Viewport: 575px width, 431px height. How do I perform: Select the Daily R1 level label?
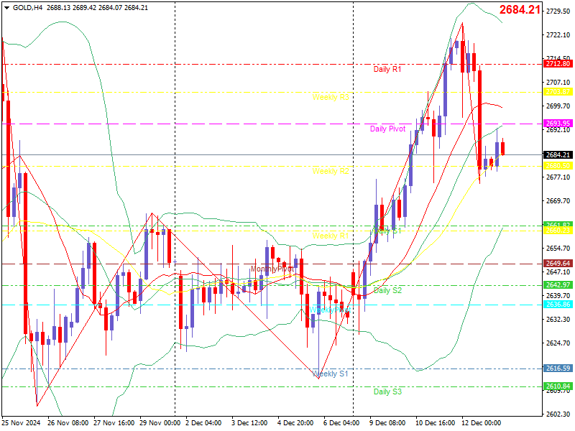pyautogui.click(x=387, y=69)
